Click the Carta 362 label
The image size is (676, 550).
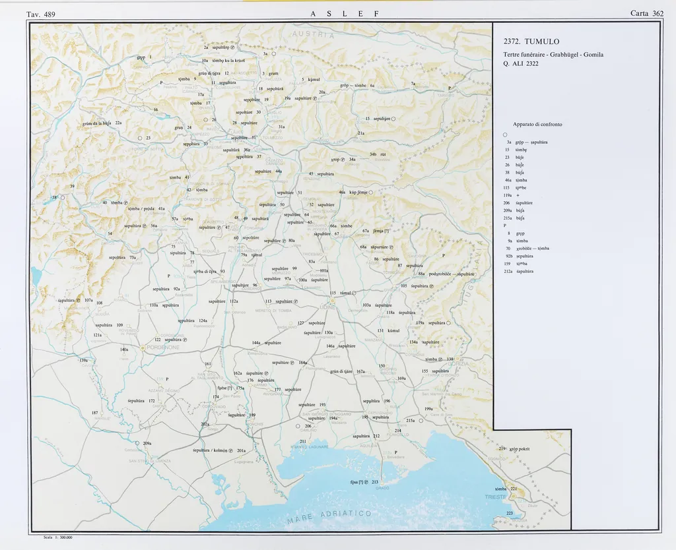[646, 13]
